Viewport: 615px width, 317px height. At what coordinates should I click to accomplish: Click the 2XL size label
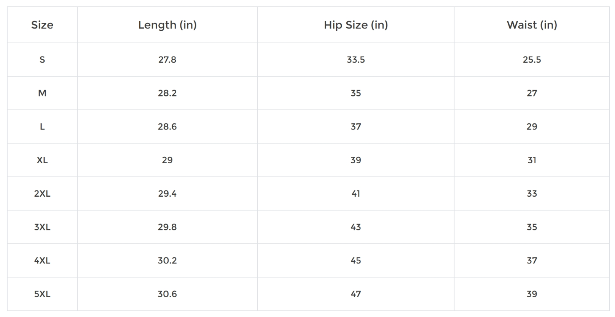coord(42,194)
